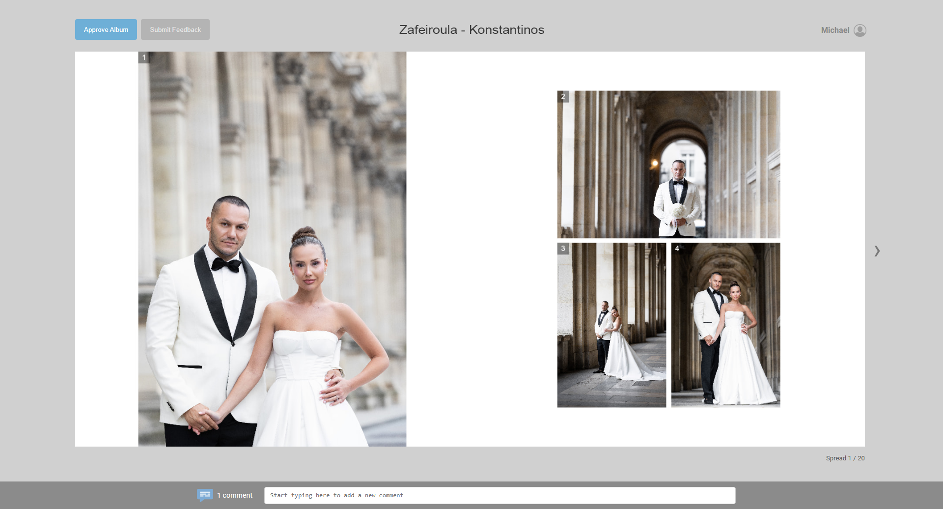
Task: Select photo 3 of couple in colonnade
Action: 611,325
